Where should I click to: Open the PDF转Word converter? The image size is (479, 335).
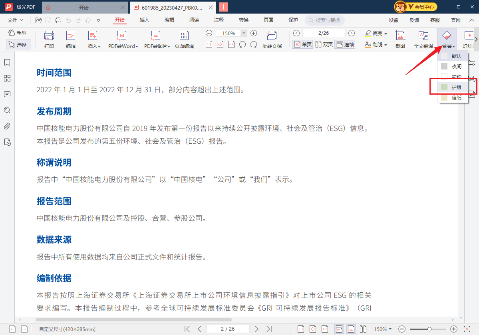(123, 40)
